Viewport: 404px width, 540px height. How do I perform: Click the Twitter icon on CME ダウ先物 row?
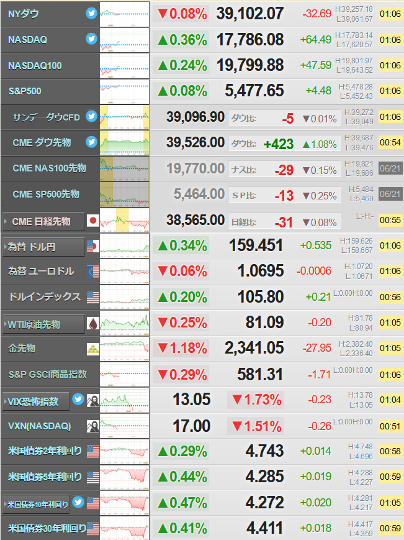pos(91,142)
